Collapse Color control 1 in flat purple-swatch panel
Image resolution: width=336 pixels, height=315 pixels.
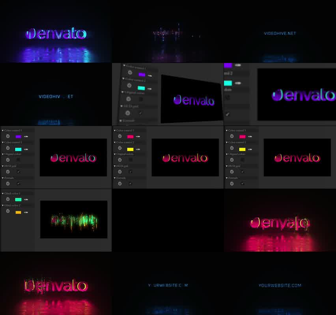pos(3,130)
